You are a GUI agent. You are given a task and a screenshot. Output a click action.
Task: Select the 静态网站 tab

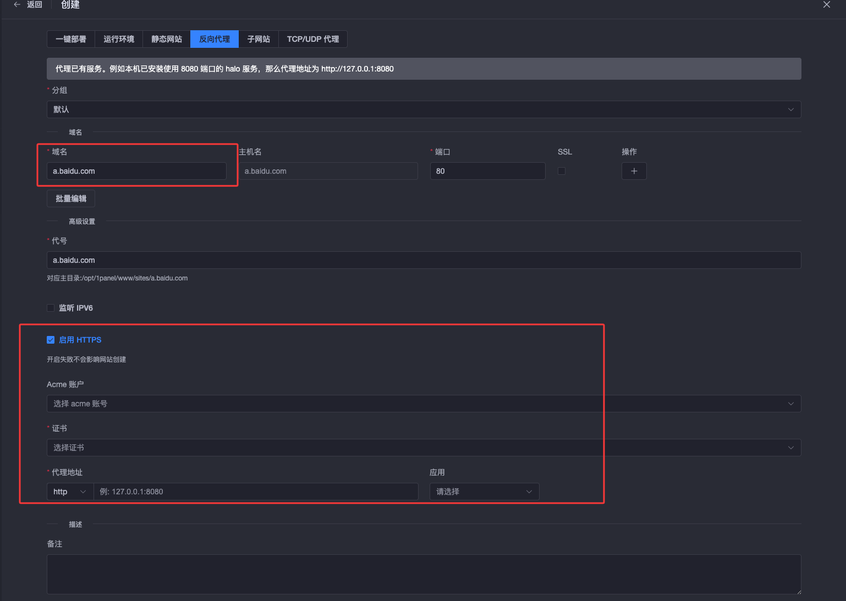coord(167,39)
